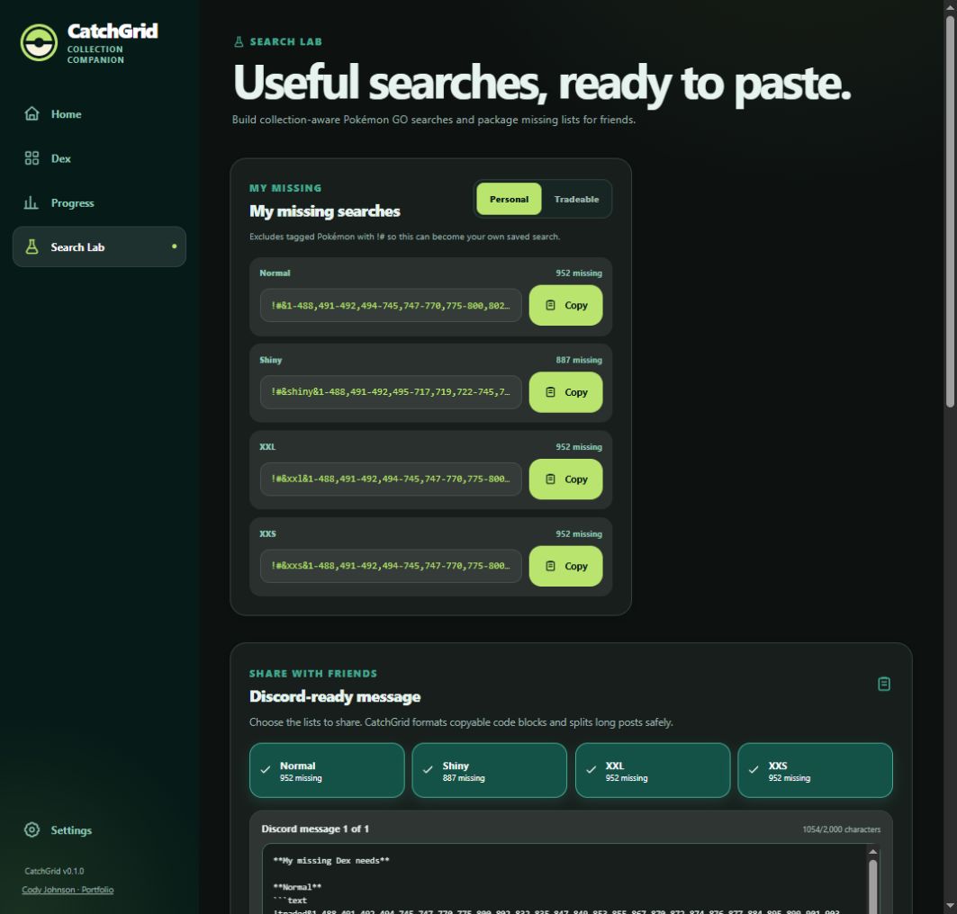
Task: Click the 'My missing searches' heading
Action: tap(325, 211)
